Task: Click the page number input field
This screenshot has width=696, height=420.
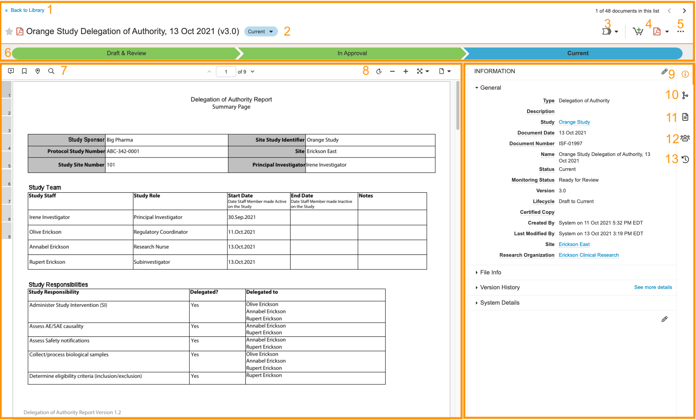Action: 226,72
